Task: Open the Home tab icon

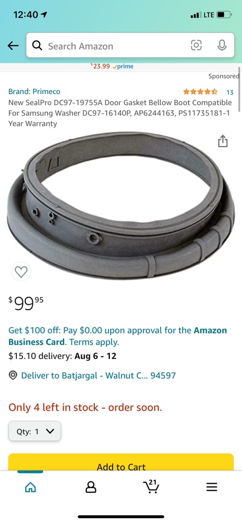Action: [31, 487]
